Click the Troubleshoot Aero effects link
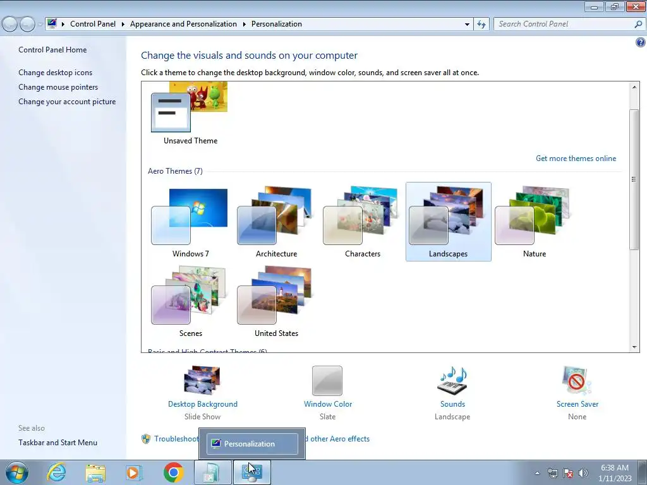Image resolution: width=647 pixels, height=485 pixels. click(x=176, y=439)
